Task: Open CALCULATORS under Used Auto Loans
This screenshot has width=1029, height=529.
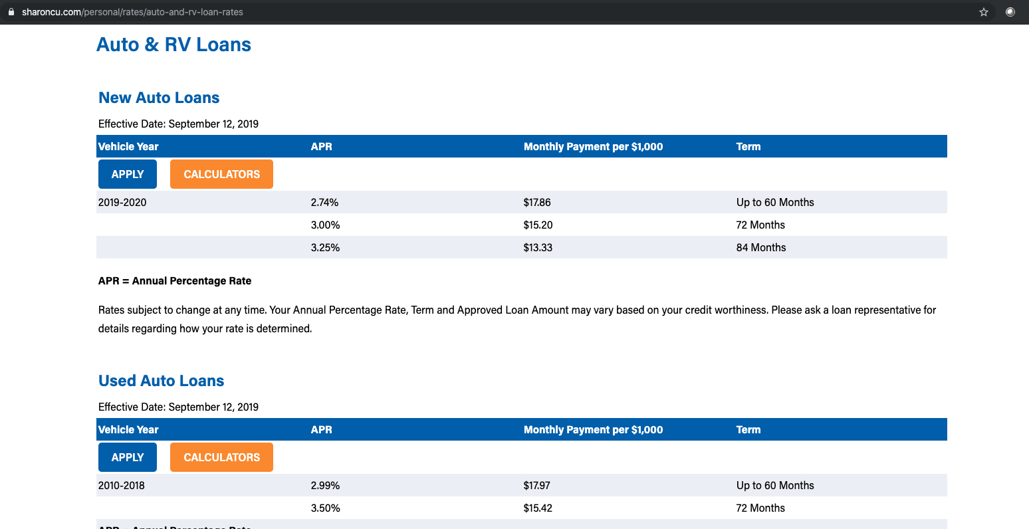Action: coord(221,457)
